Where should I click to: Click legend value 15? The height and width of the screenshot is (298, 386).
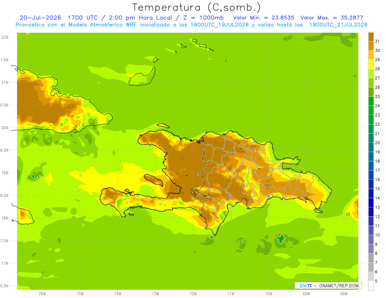pyautogui.click(x=378, y=189)
